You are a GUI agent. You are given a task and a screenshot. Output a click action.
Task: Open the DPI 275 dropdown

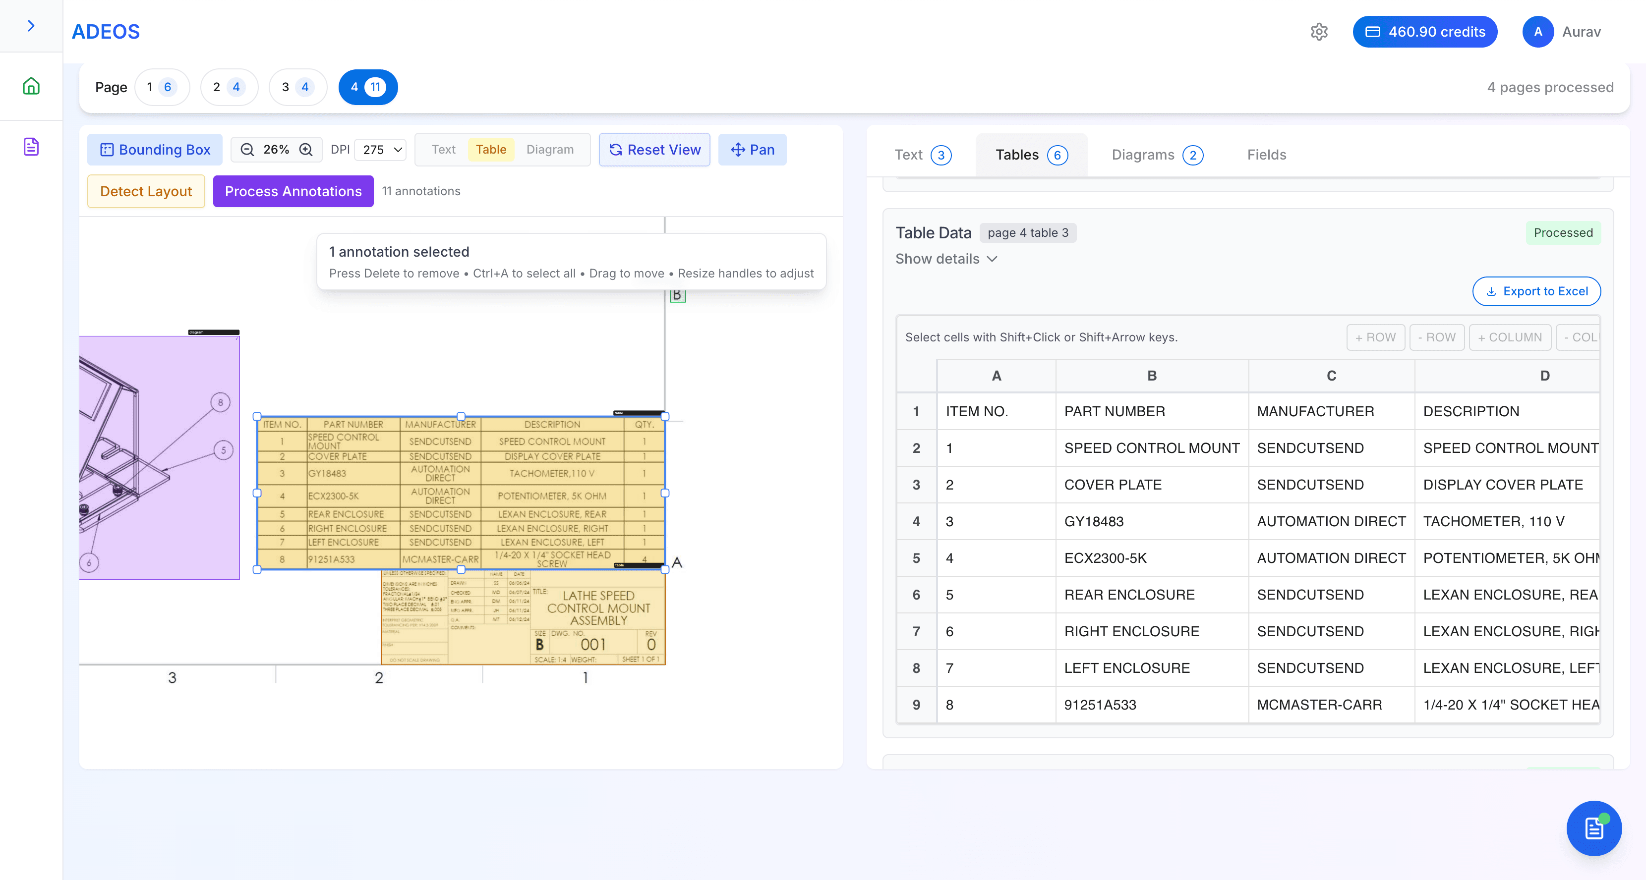[381, 150]
